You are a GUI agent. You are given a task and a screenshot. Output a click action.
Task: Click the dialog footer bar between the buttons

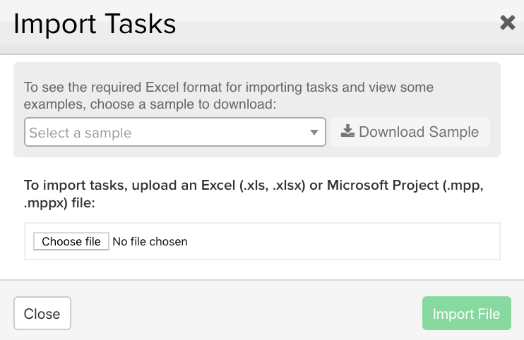pyautogui.click(x=246, y=313)
